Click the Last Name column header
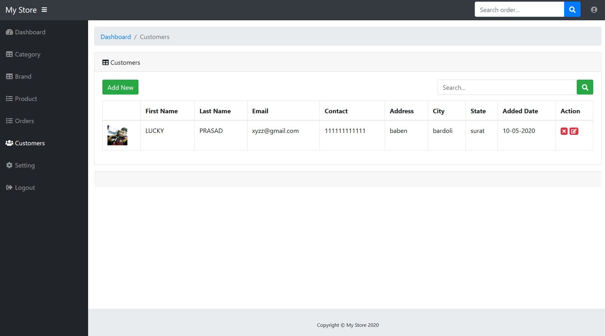The height and width of the screenshot is (336, 605). click(x=215, y=111)
